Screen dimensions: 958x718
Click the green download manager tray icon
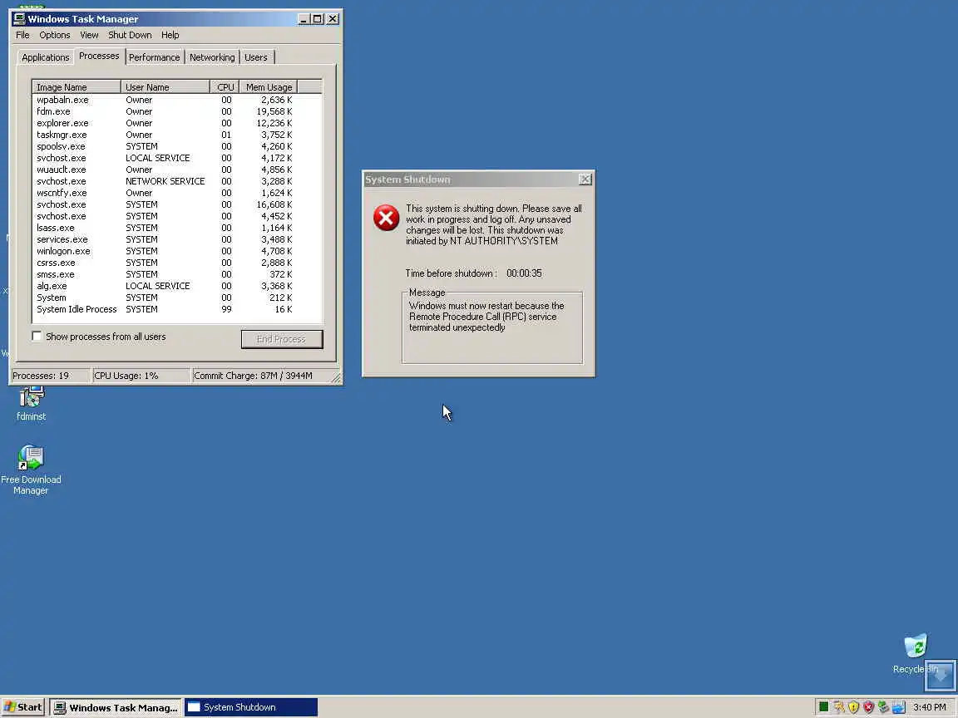883,707
